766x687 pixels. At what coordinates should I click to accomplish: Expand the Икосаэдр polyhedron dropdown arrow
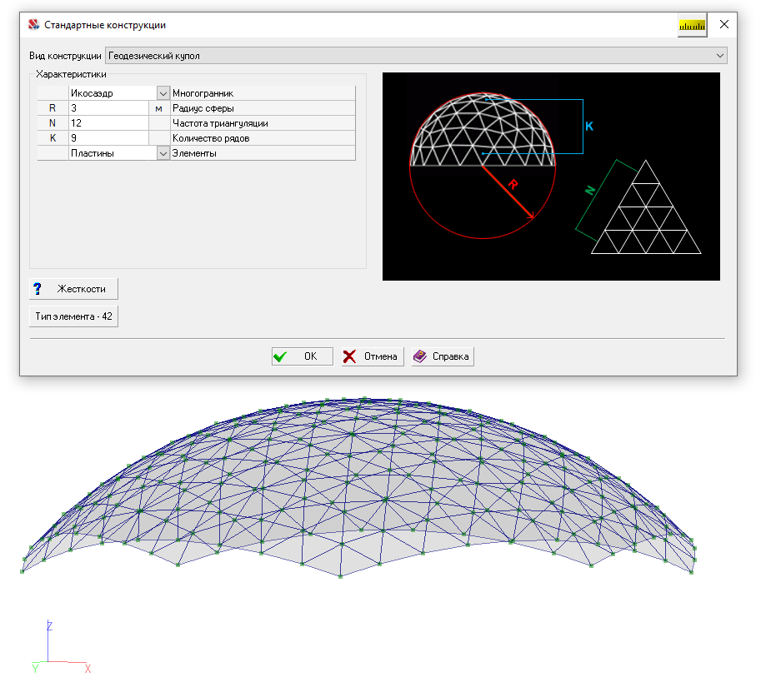coord(163,93)
